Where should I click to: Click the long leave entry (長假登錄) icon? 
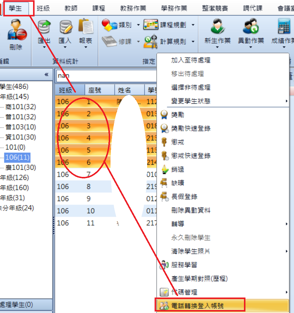click(165, 197)
